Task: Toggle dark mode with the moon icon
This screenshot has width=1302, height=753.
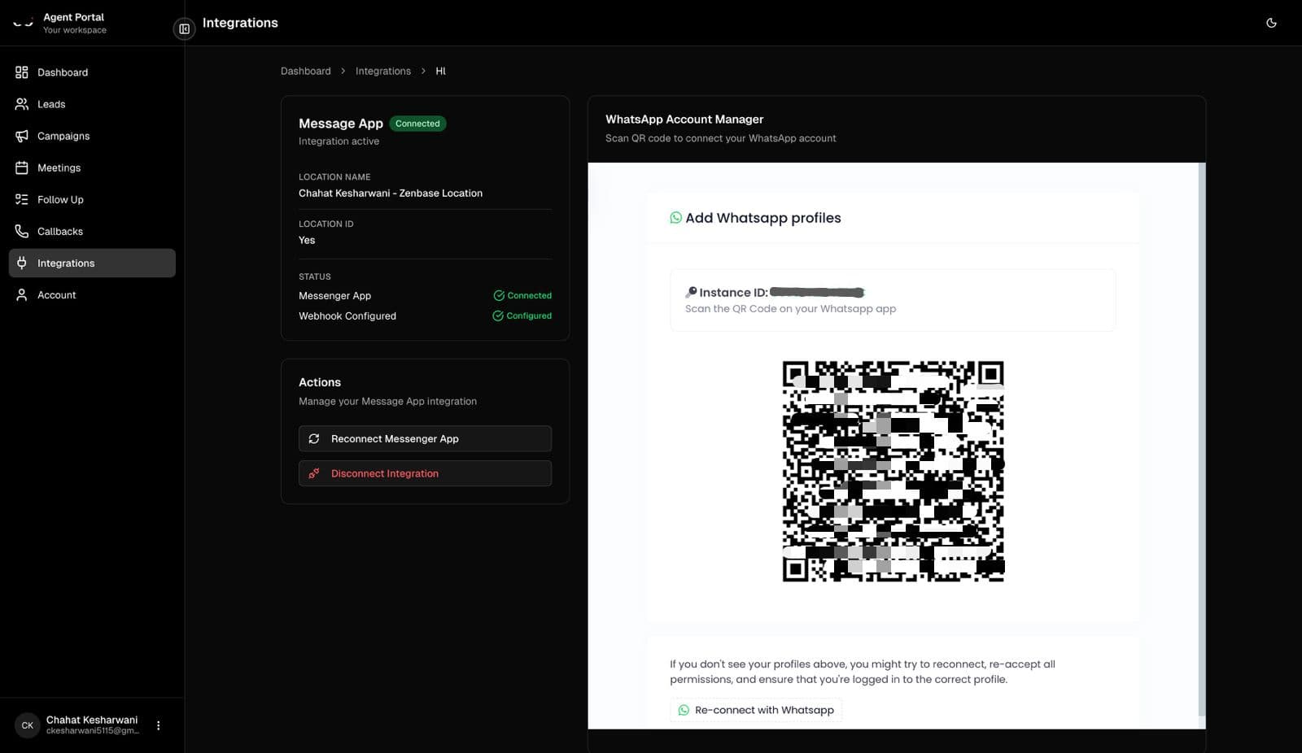Action: point(1272,23)
